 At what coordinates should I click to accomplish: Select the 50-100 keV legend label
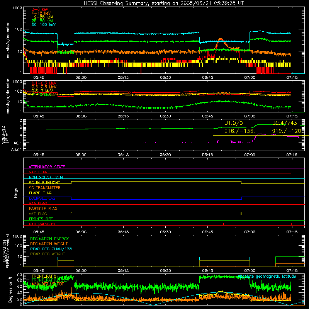pos(44,24)
